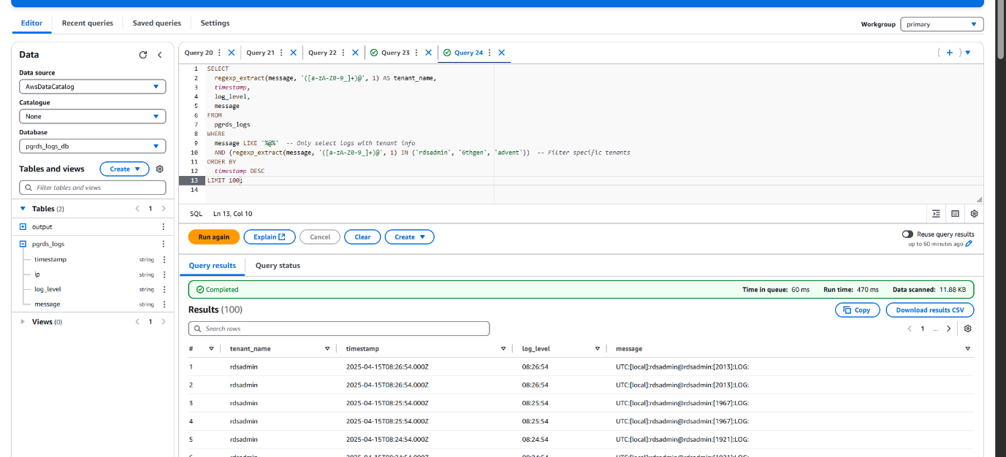Viewport: 1006px width, 457px height.
Task: Clear the query editor
Action: [362, 237]
